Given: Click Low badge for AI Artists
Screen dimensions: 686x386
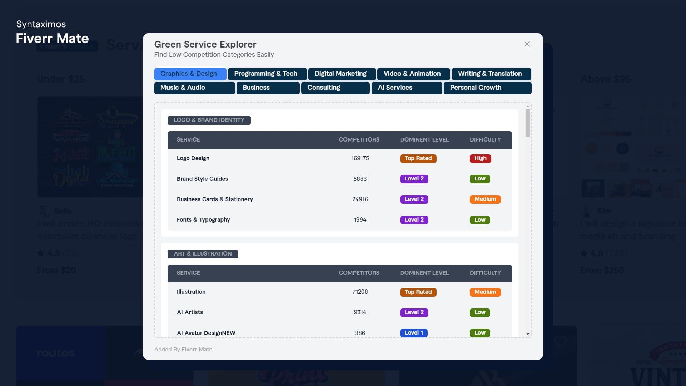Looking at the screenshot, I should (480, 312).
